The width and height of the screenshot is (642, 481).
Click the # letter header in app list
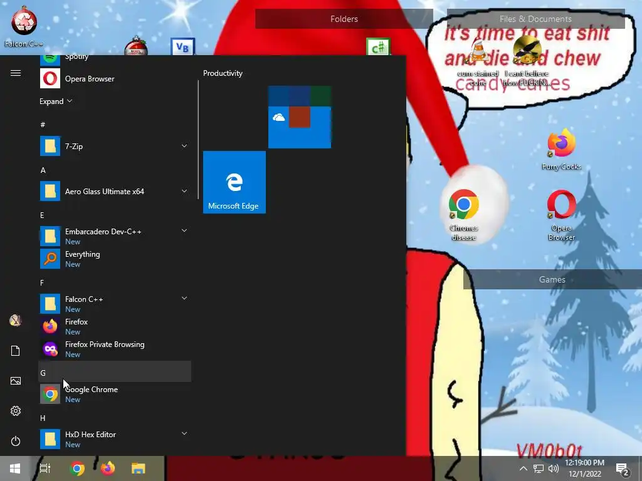click(115, 125)
